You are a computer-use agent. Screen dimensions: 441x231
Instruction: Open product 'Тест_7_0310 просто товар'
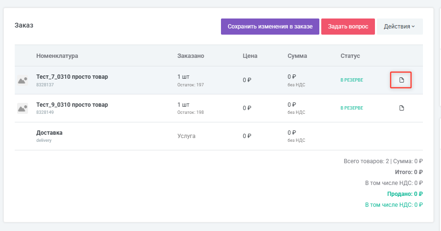pyautogui.click(x=72, y=76)
